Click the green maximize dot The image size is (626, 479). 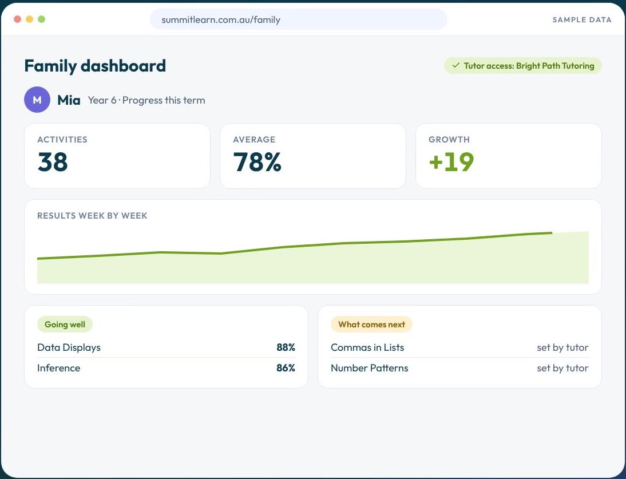point(42,19)
